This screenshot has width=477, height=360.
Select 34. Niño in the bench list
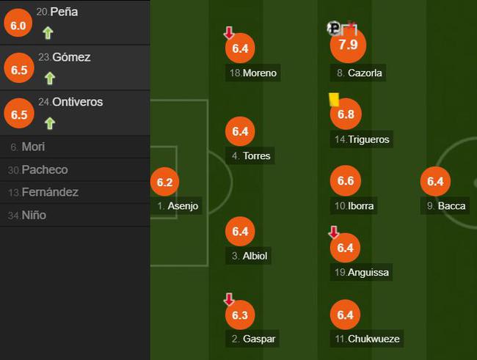pyautogui.click(x=75, y=215)
